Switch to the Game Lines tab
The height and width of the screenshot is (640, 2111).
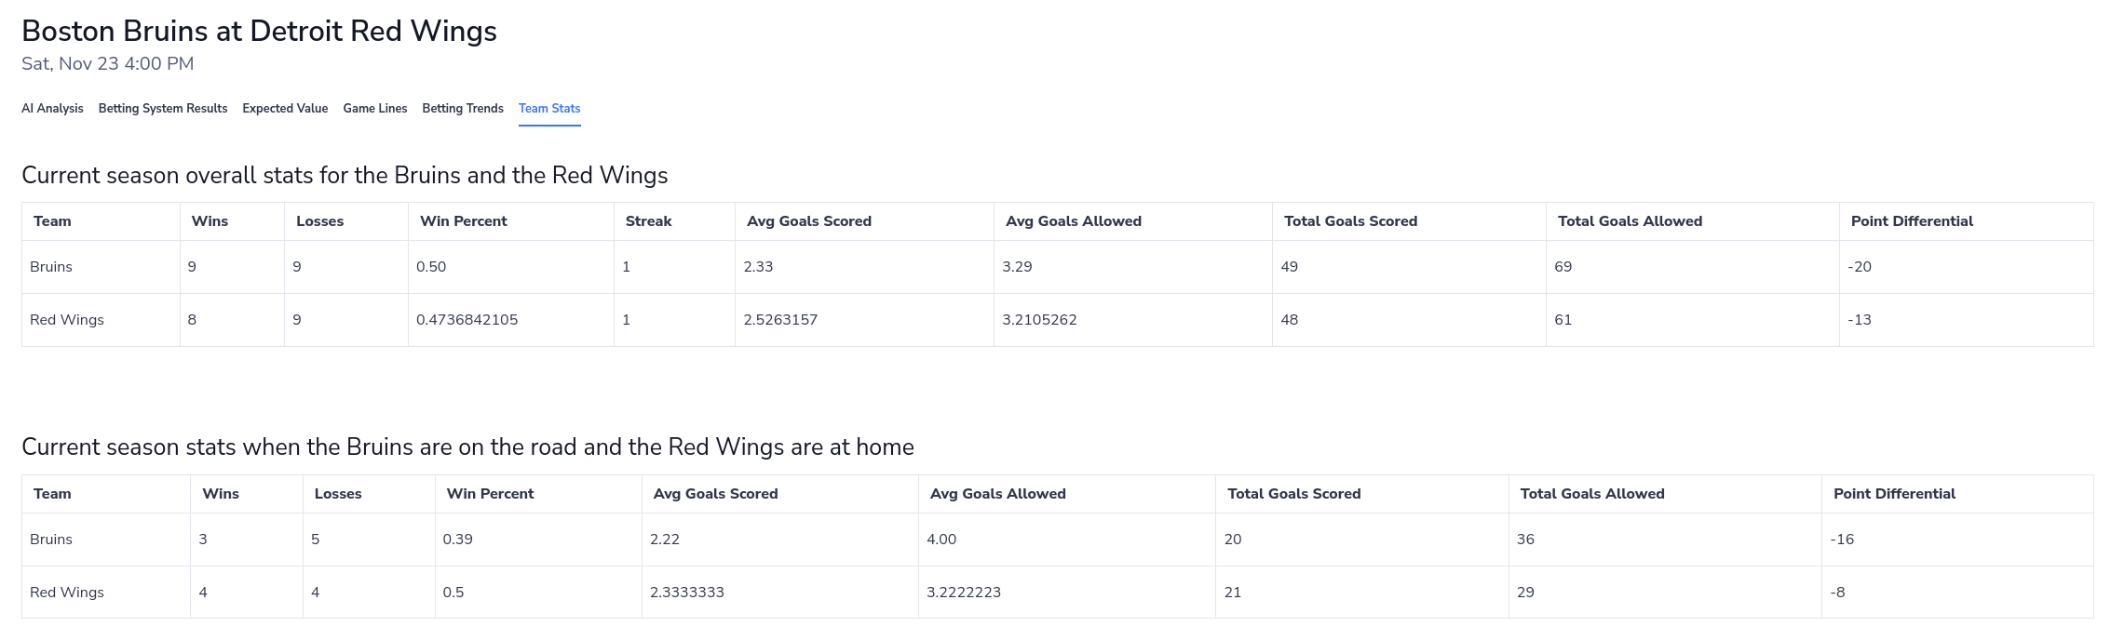pos(374,109)
